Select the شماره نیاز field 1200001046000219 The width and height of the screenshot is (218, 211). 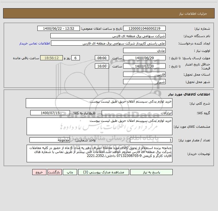coord(144,28)
